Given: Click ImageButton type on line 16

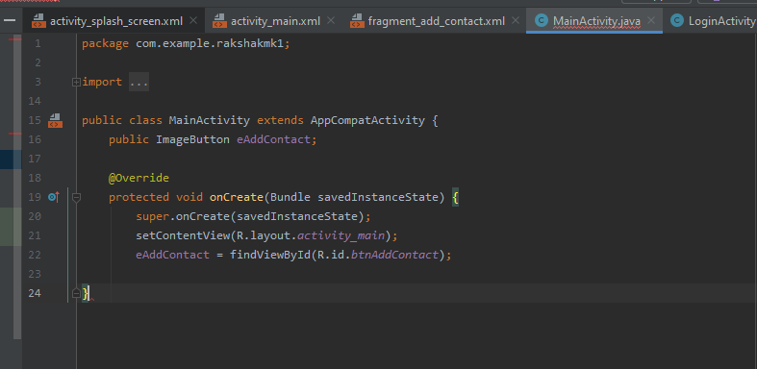Looking at the screenshot, I should point(192,139).
